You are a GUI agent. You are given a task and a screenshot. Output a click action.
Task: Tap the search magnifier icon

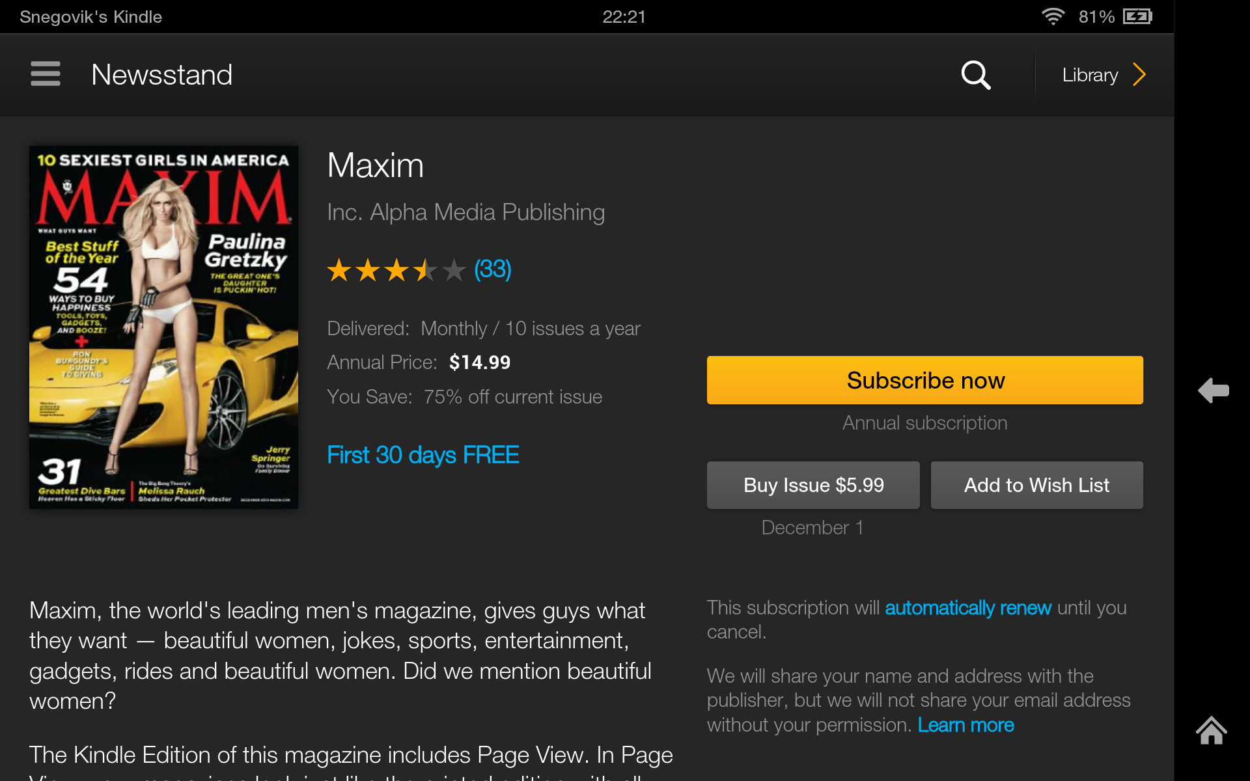click(976, 75)
